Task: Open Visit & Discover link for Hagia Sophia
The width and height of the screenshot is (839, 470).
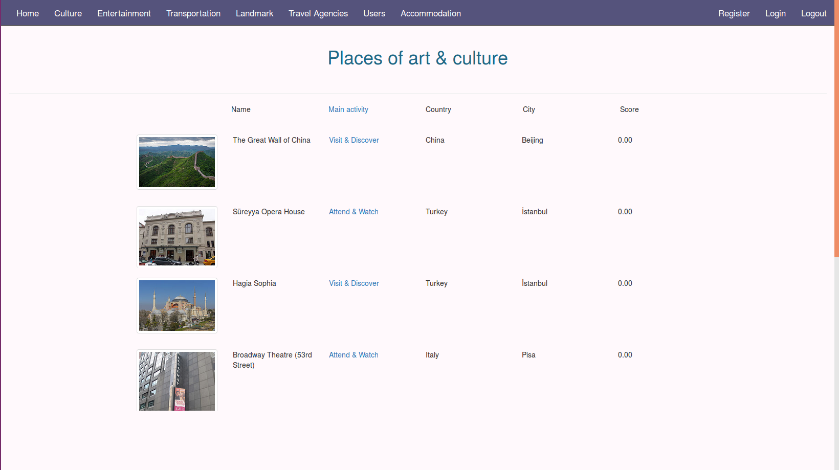Action: click(x=354, y=283)
